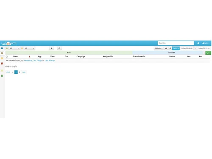
Task: Click the refresh button in the toolbar
Action: point(59,48)
